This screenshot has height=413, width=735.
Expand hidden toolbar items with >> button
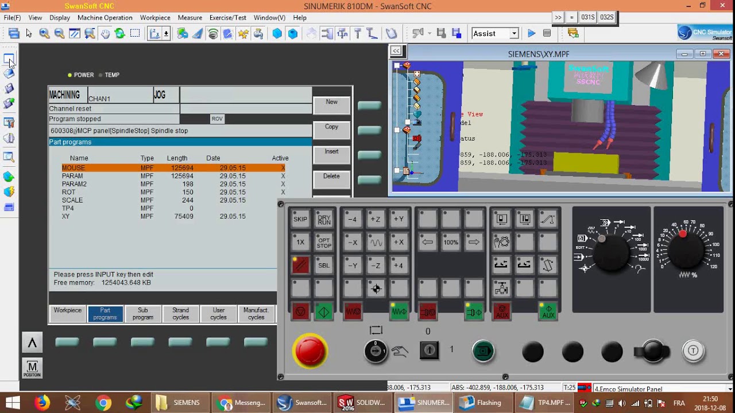(x=558, y=17)
